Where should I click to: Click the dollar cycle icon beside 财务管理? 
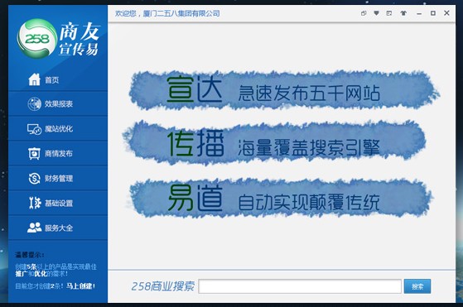(34, 178)
